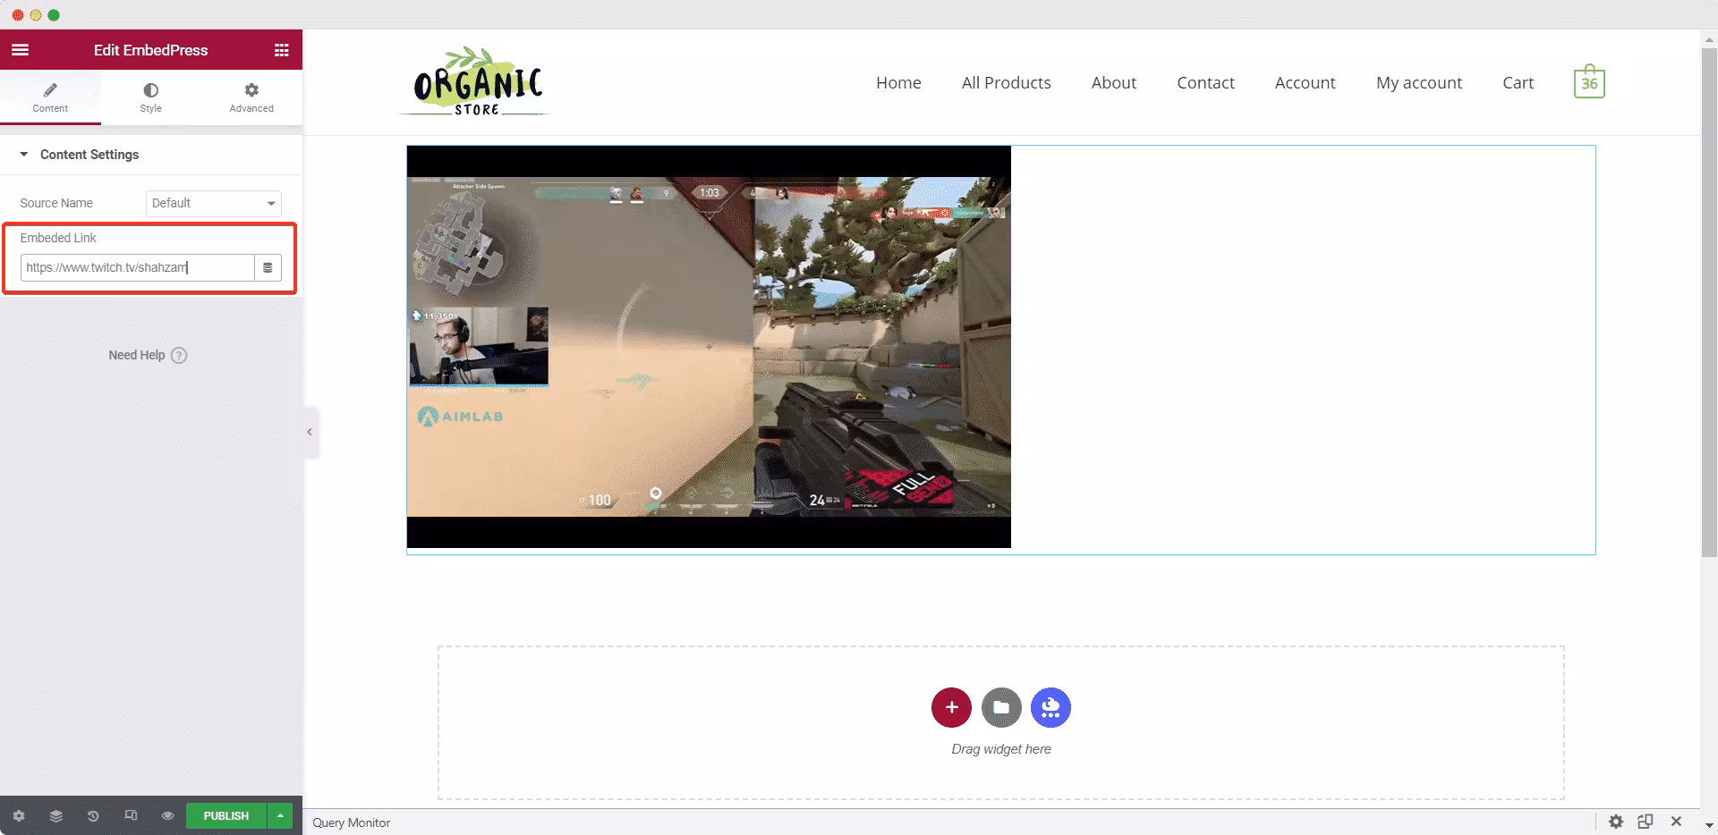This screenshot has height=835, width=1718.
Task: Collapse the Elementor side panel
Action: point(310,432)
